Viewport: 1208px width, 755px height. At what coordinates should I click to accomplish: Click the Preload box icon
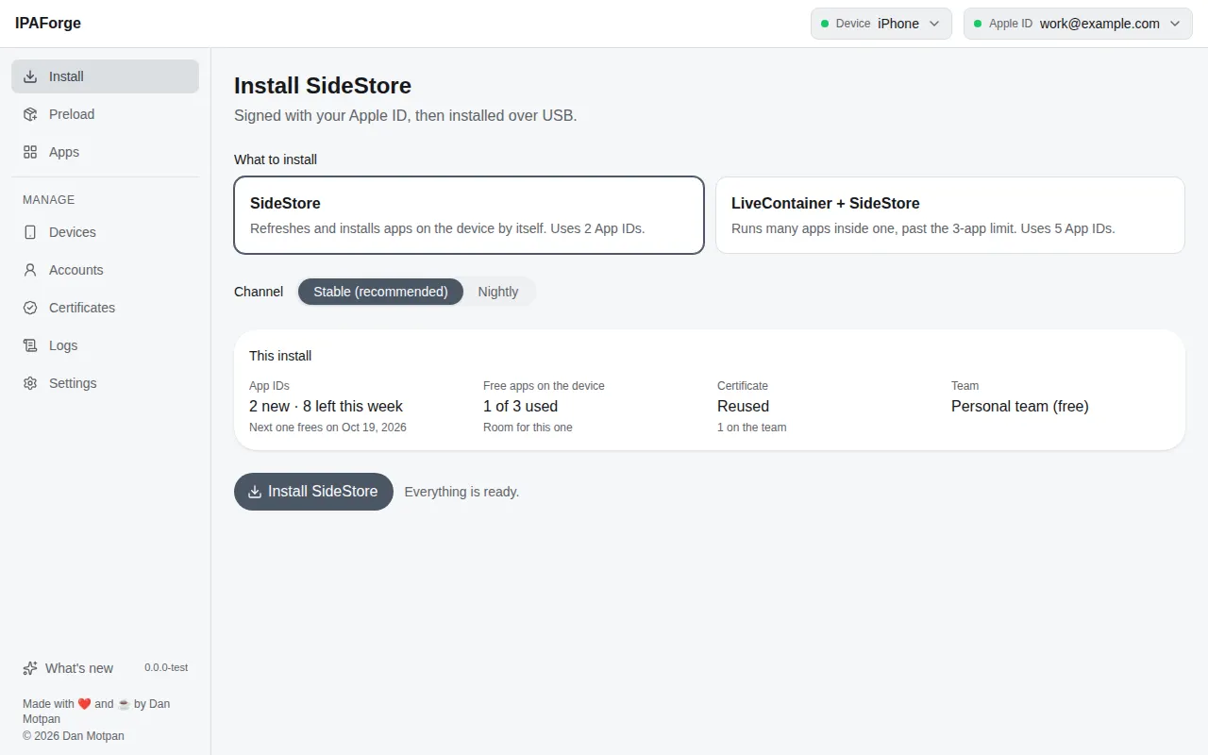click(x=30, y=114)
